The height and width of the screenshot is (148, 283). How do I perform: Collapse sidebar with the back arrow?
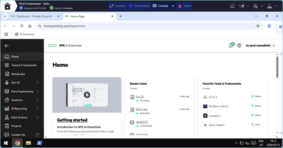[7, 46]
